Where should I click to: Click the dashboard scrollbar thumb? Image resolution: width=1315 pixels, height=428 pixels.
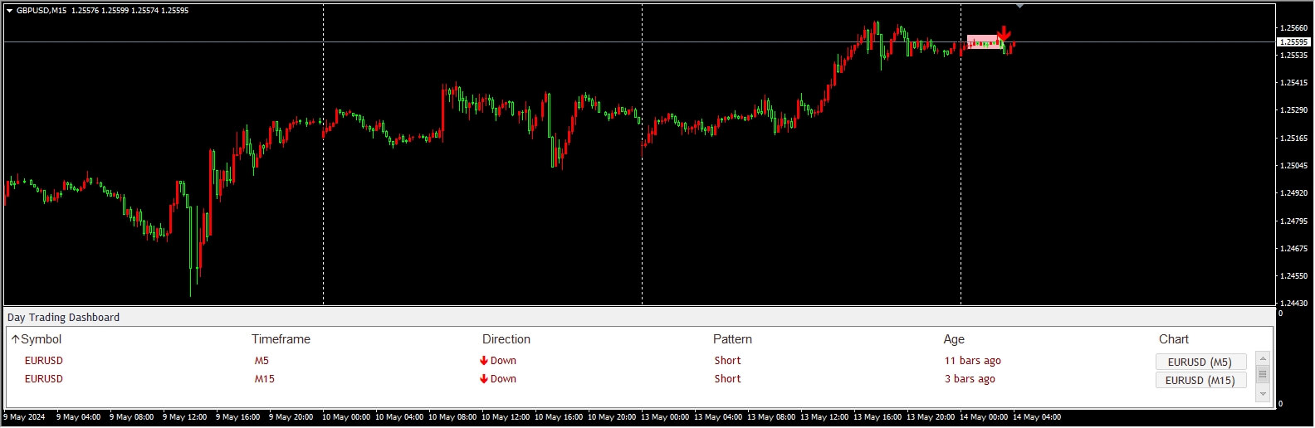tap(1263, 375)
